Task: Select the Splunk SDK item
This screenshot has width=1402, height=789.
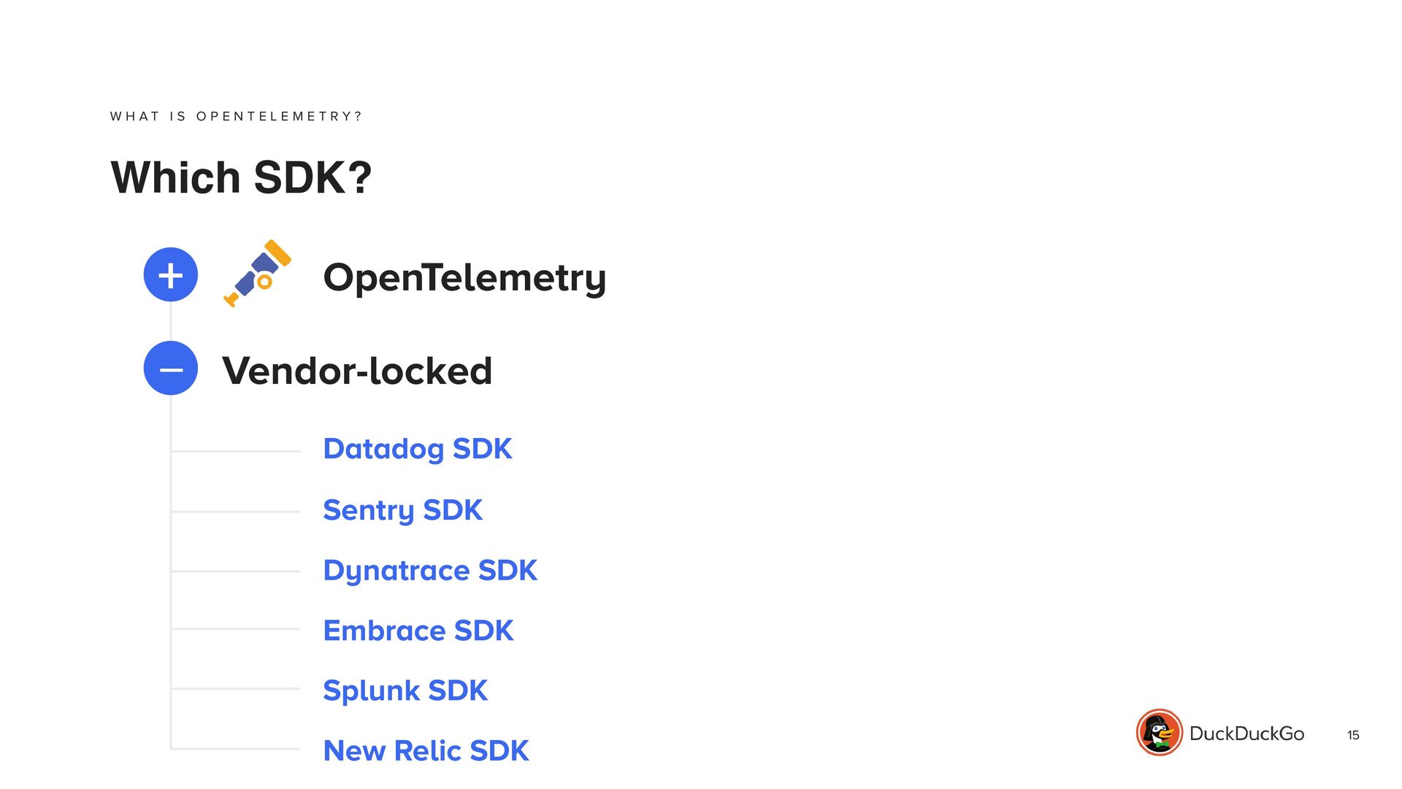Action: [405, 690]
